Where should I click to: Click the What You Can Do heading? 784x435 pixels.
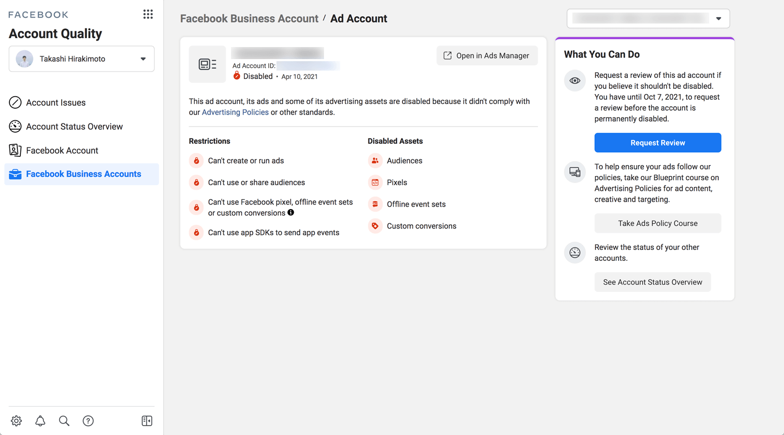[x=602, y=54]
